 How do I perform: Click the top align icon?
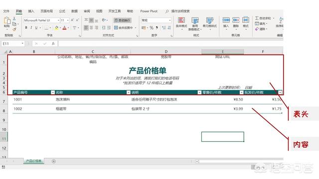86,20
